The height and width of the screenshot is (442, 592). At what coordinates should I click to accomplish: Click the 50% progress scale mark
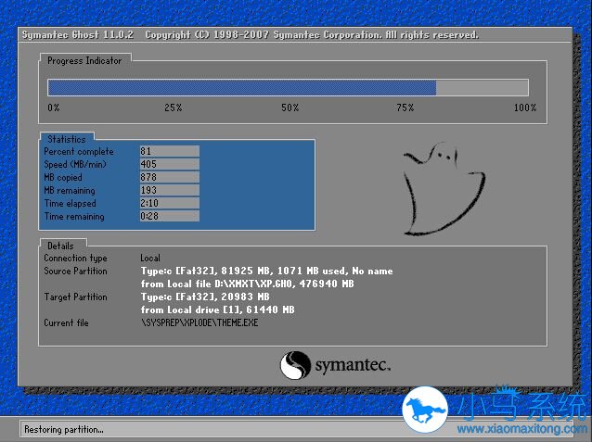(x=290, y=107)
